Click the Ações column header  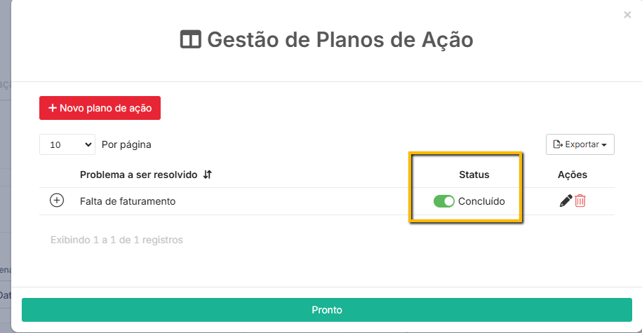point(573,175)
